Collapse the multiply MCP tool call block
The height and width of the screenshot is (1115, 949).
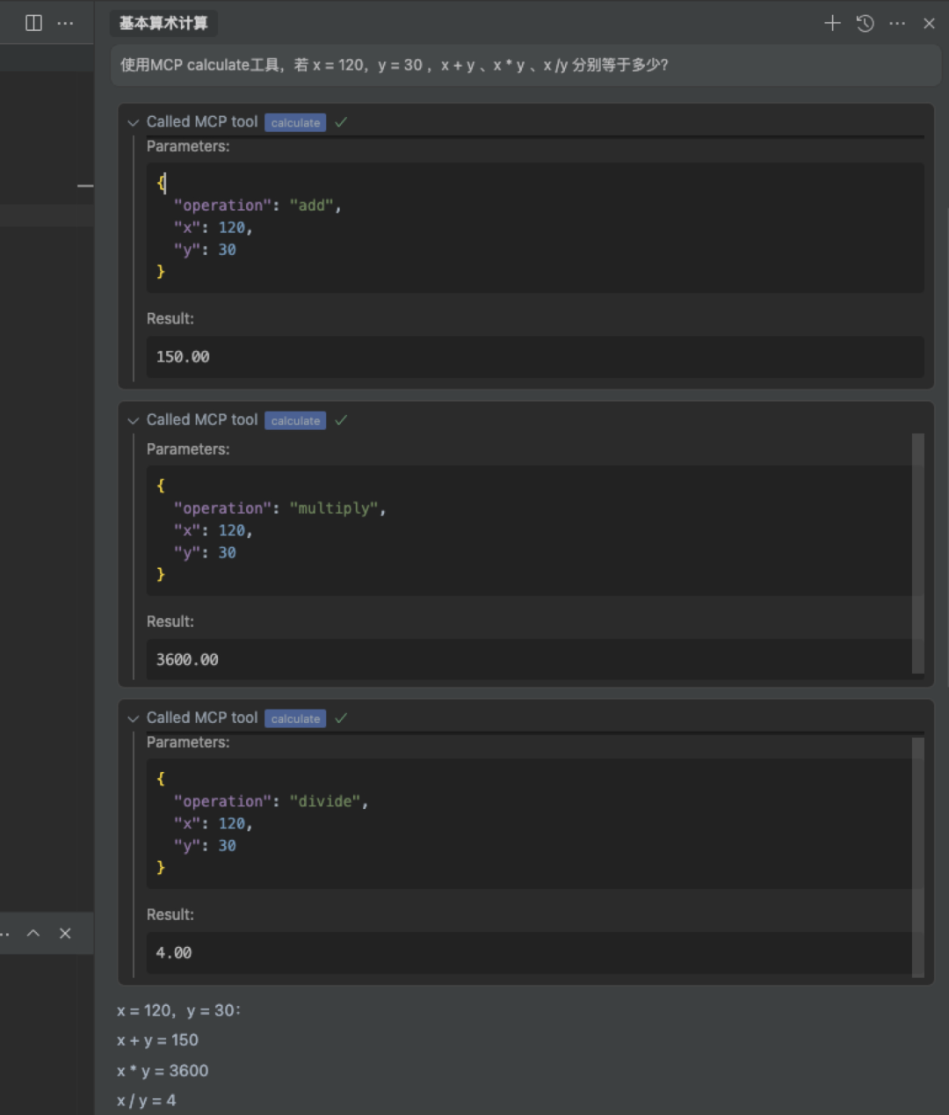(x=134, y=421)
